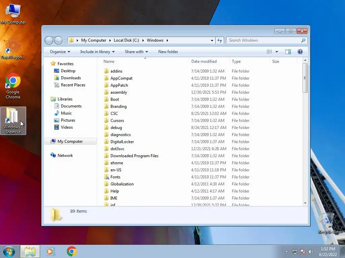
Task: Click the scrollbar up arrow
Action: click(305, 60)
